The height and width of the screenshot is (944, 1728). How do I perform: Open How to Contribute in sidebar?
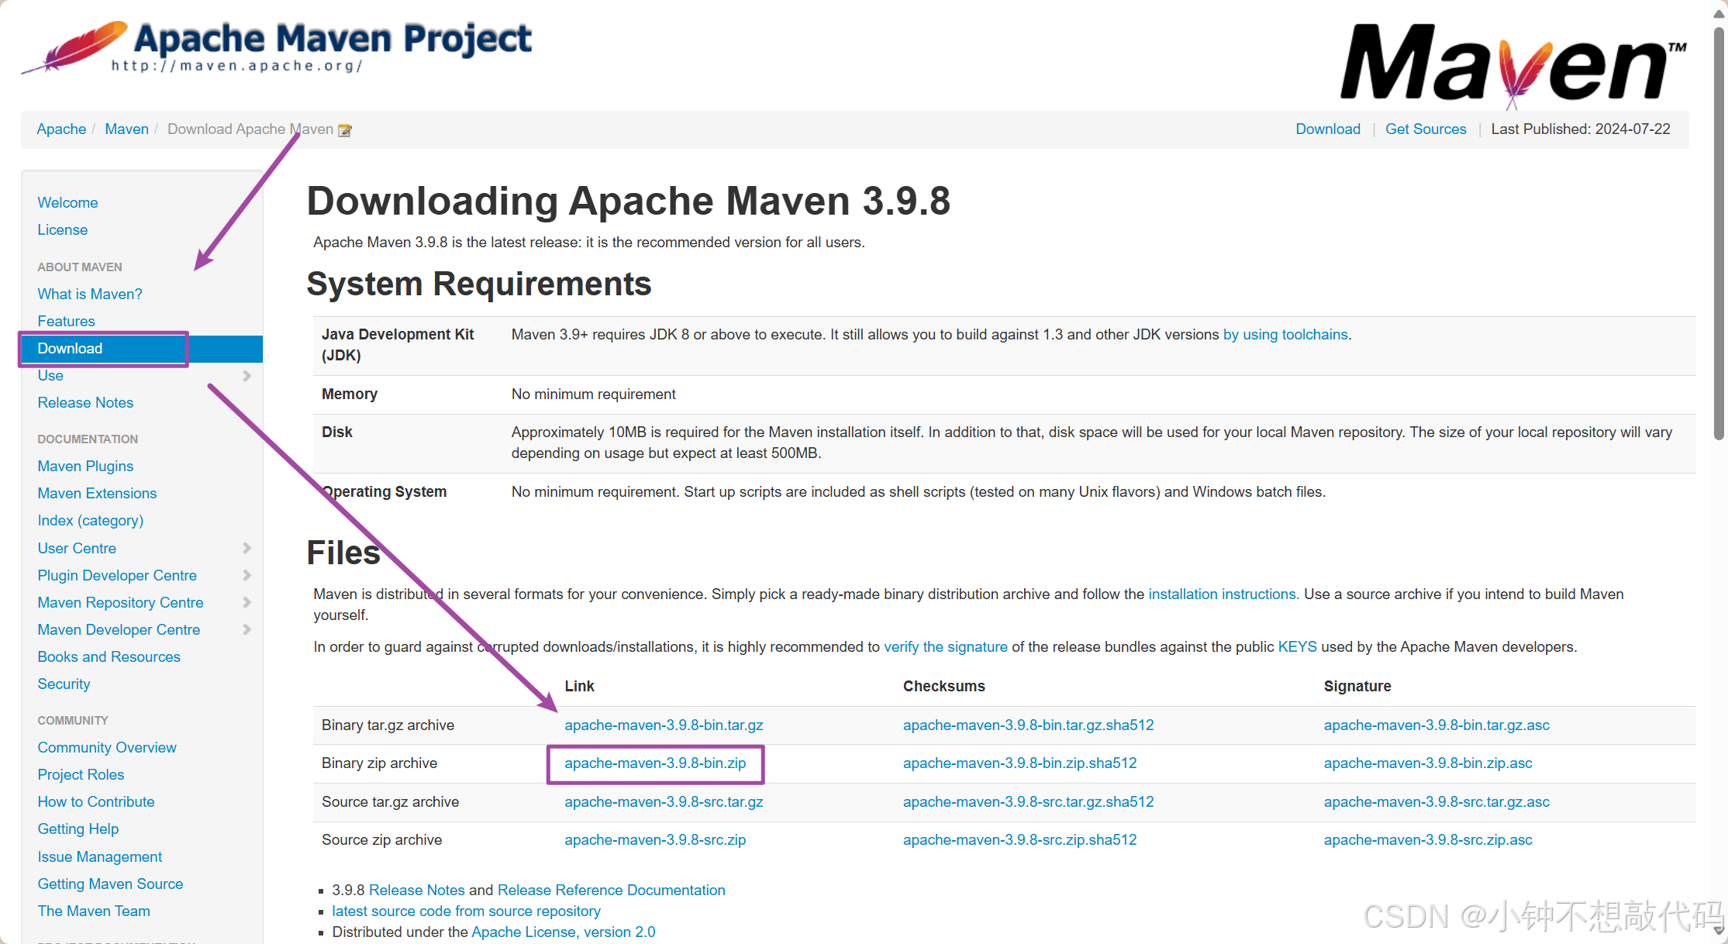coord(96,801)
